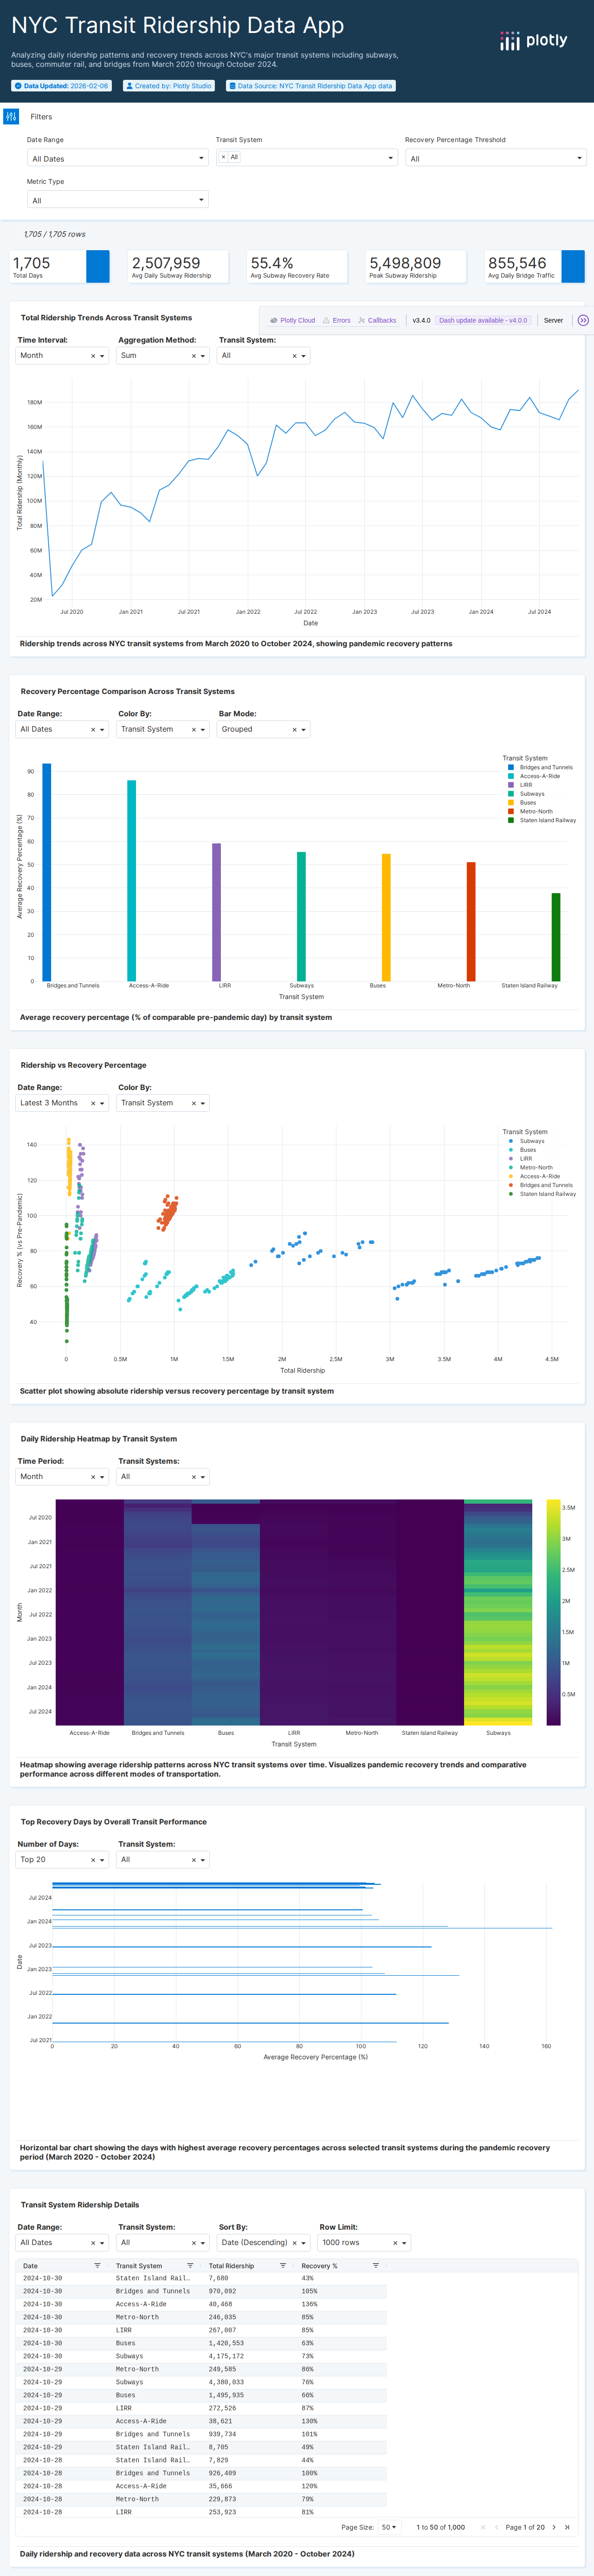Open Plotly Cloud in dev toolbar
The height and width of the screenshot is (2576, 594).
click(x=293, y=320)
